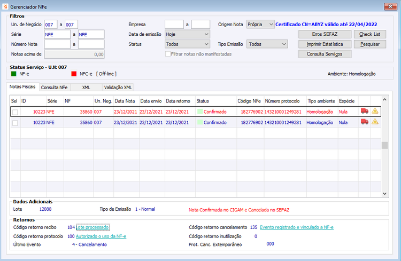
Task: Open the Origem Nota dropdown
Action: [260, 24]
